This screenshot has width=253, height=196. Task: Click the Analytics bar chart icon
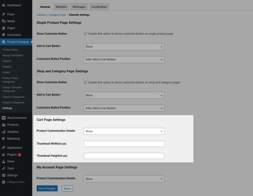point(4,132)
